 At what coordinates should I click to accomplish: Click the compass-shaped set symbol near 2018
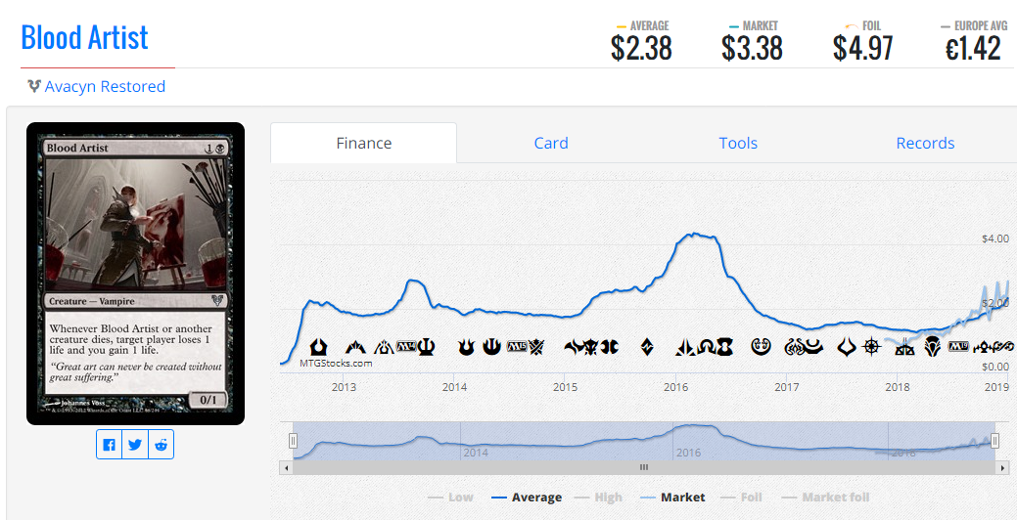pos(870,347)
